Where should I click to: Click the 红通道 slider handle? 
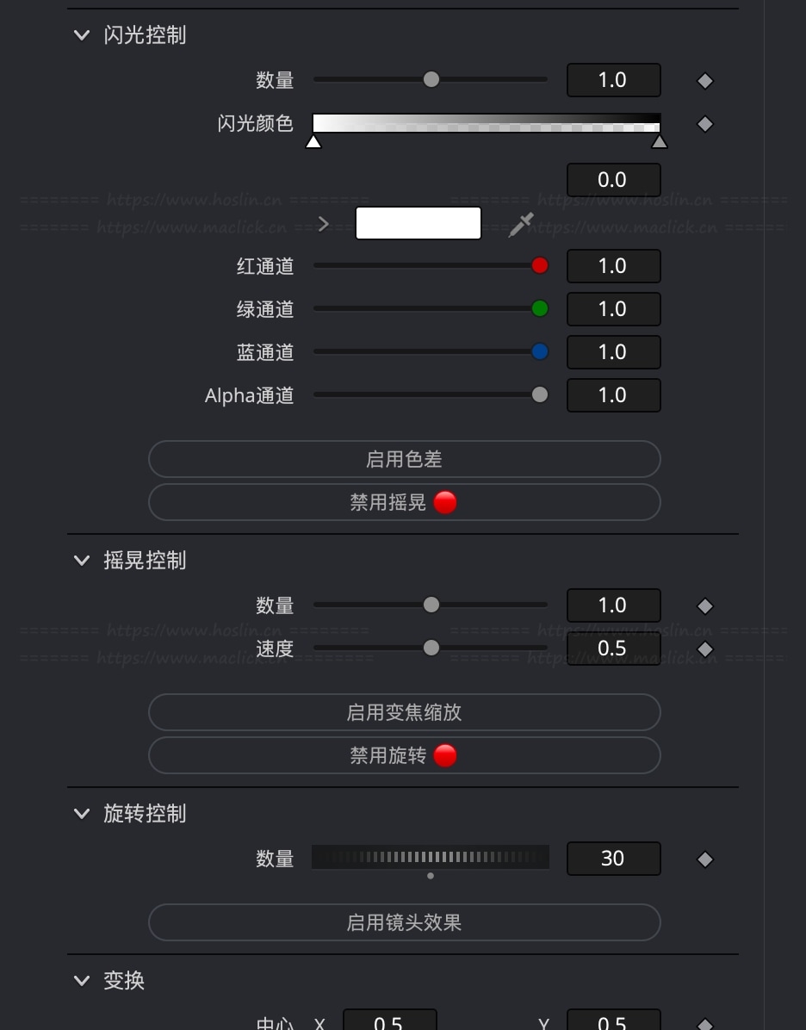coord(540,266)
